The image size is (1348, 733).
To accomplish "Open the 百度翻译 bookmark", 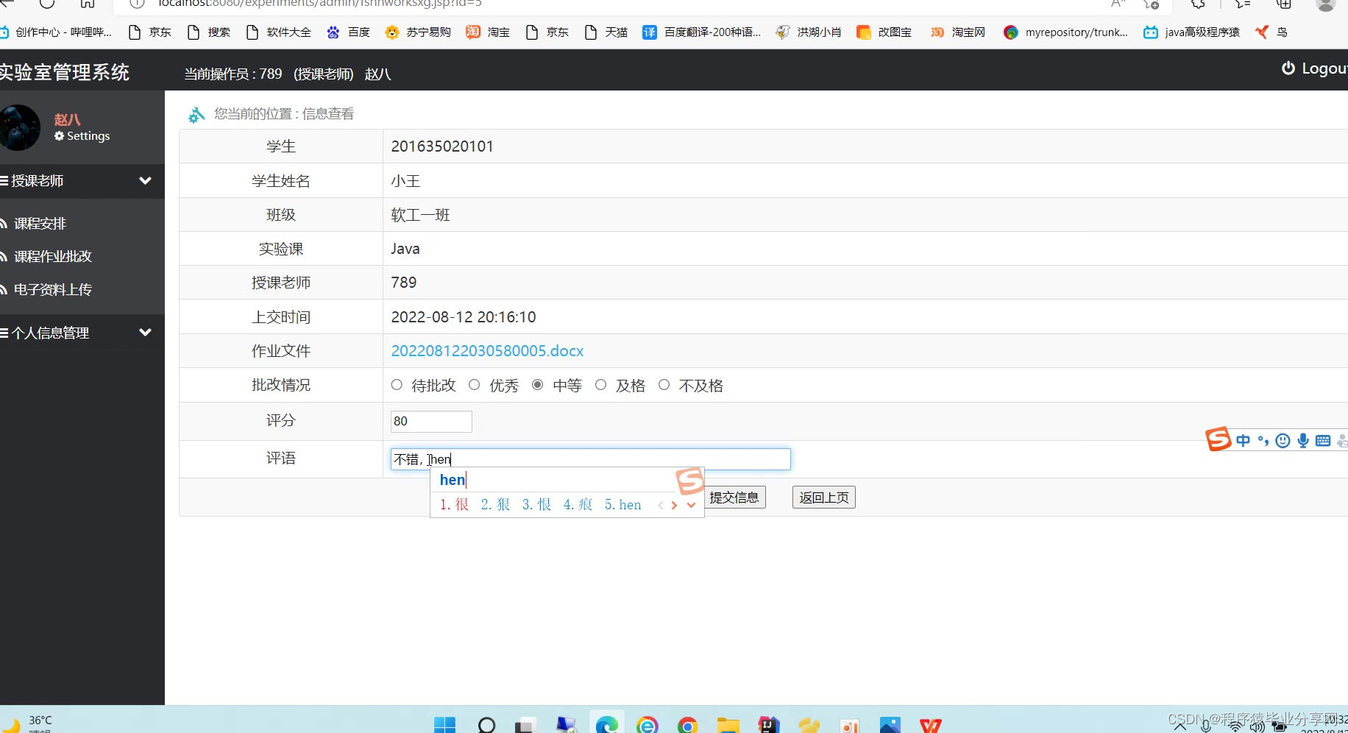I will click(x=702, y=32).
